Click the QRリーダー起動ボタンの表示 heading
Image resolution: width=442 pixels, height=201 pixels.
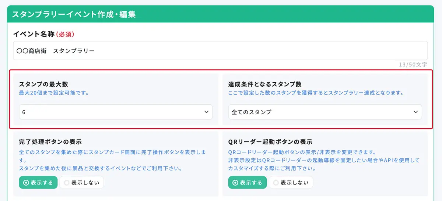[270, 141]
